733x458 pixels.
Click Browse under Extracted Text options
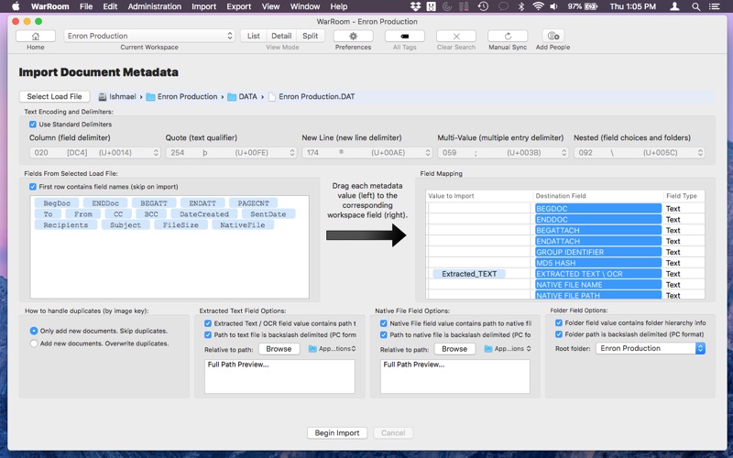coord(279,349)
